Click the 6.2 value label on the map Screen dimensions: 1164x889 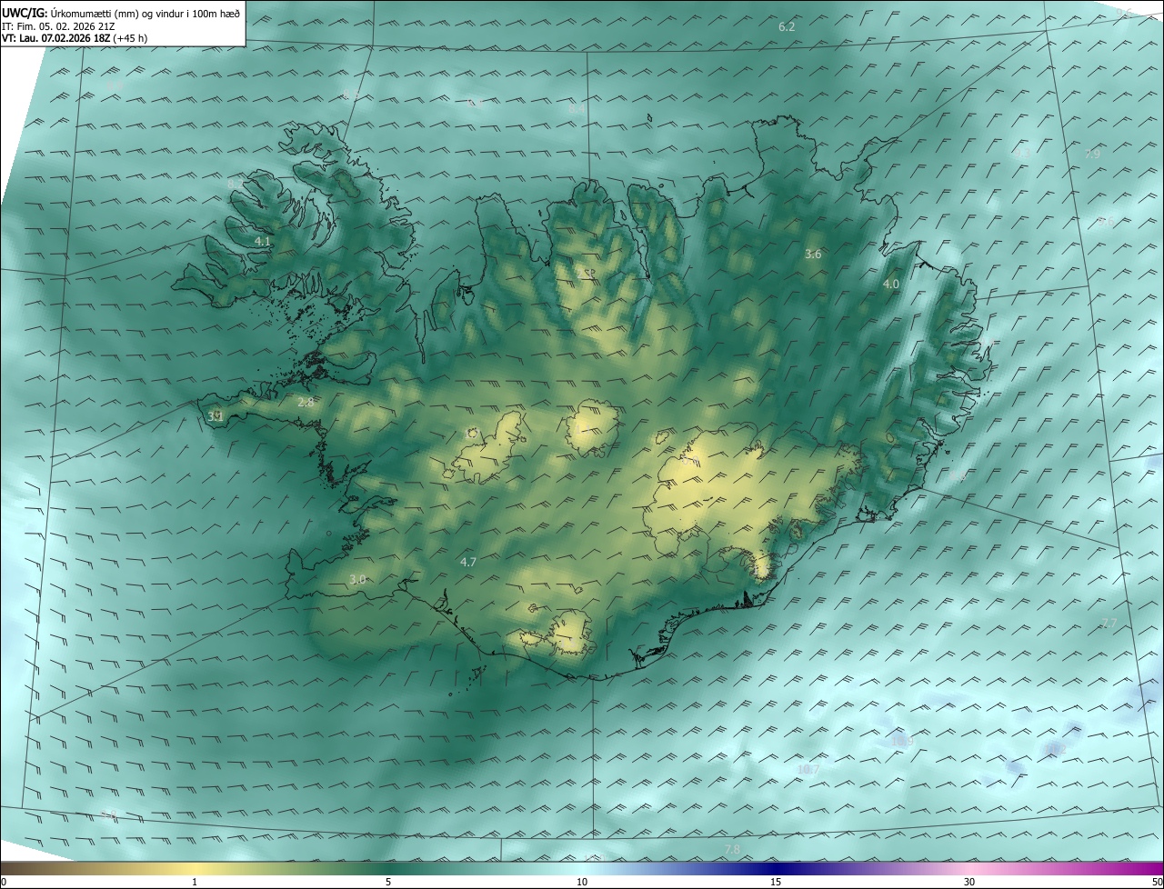(x=787, y=27)
